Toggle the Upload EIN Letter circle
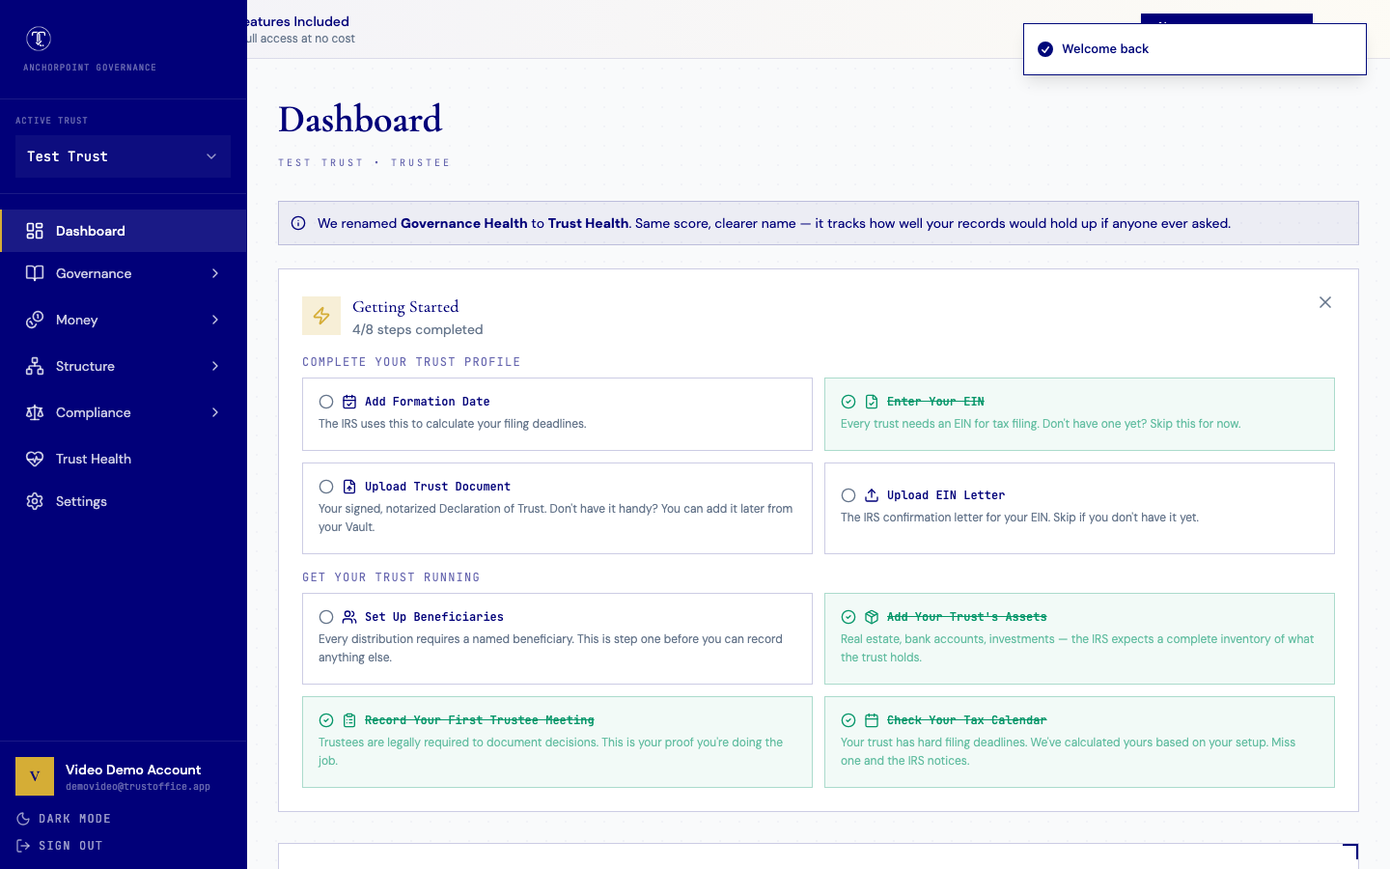This screenshot has height=869, width=1390. [x=848, y=495]
